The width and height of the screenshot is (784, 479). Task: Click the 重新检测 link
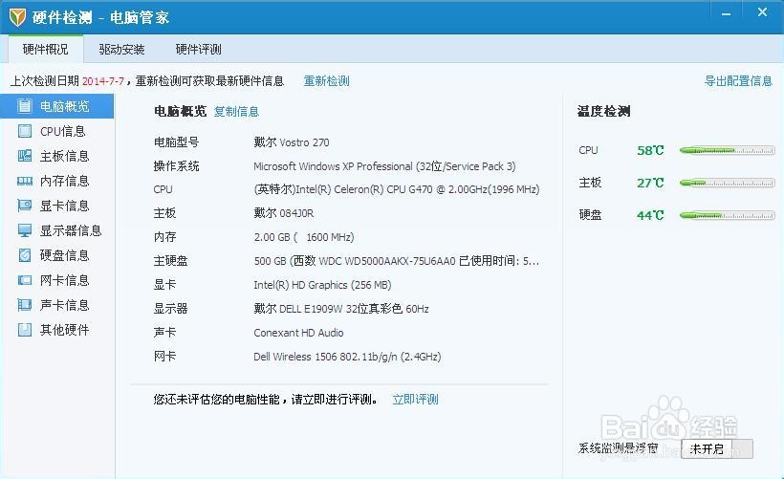(326, 81)
